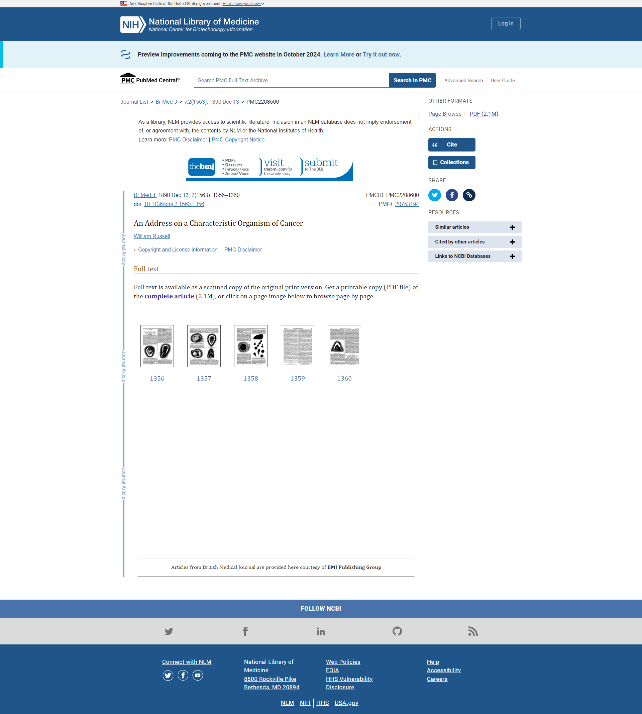Image resolution: width=642 pixels, height=714 pixels.
Task: Click the Cite button
Action: coord(451,144)
